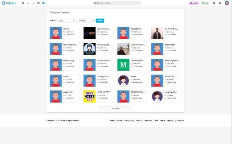Open the top videos bar-chart icon
The width and height of the screenshot is (232, 144).
pyautogui.click(x=28, y=3)
